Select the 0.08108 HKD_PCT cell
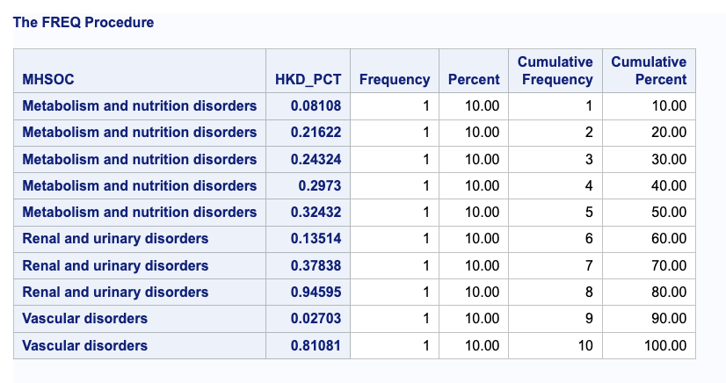The height and width of the screenshot is (383, 726). point(308,106)
